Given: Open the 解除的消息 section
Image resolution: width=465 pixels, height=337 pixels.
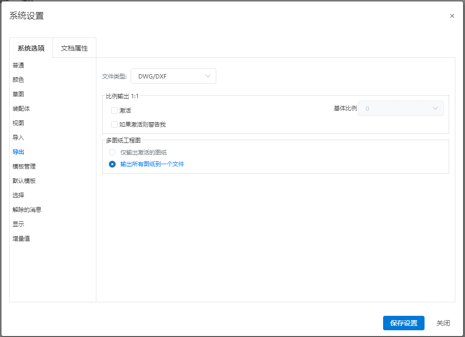Looking at the screenshot, I should tap(27, 209).
